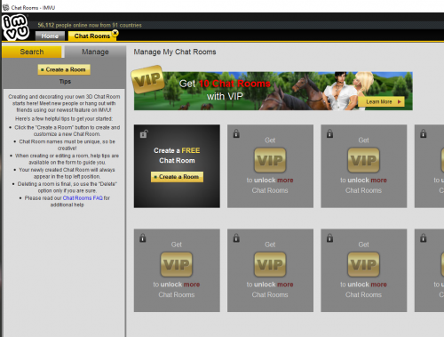
Task: Click the Tips heading in sidebar
Action: coord(65,82)
